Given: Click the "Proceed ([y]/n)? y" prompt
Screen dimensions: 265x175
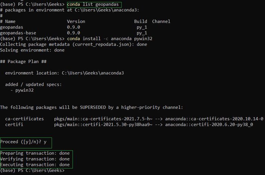Looking at the screenshot, I should pyautogui.click(x=23, y=142).
